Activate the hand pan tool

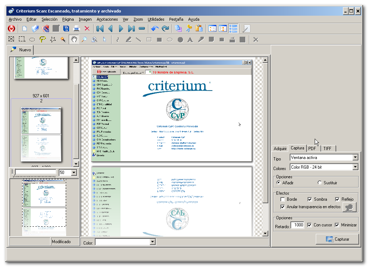[x=74, y=39]
